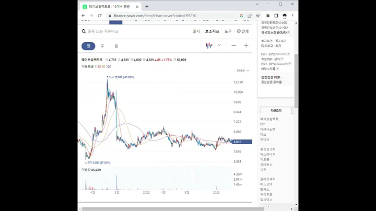Click help icon beside 외국인소진율(B/A)
This screenshot has height=211, width=376.
coord(288,32)
